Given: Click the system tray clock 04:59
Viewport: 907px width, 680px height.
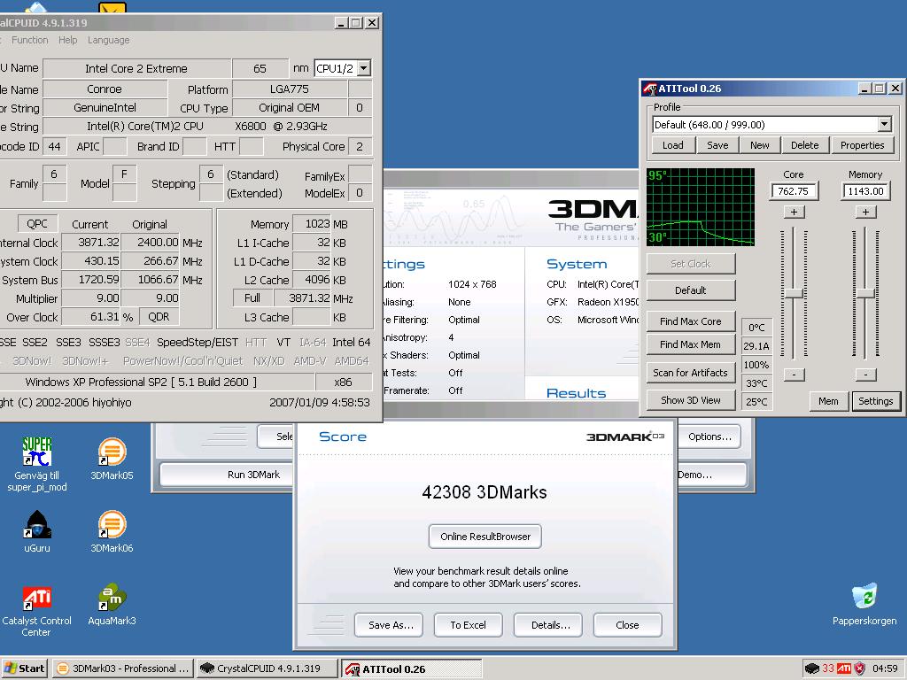Looking at the screenshot, I should [885, 668].
